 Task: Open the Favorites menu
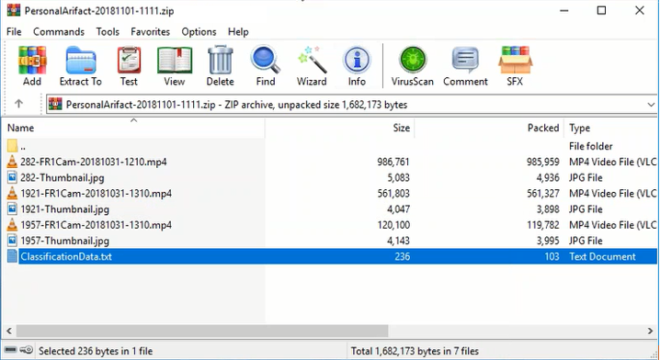(x=150, y=32)
